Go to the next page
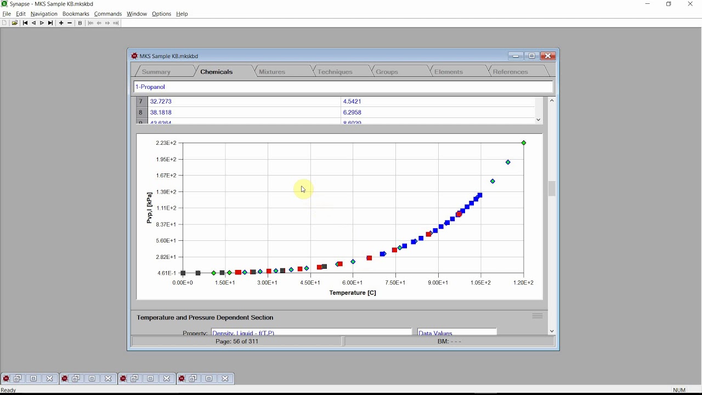Image resolution: width=702 pixels, height=395 pixels. (x=42, y=23)
